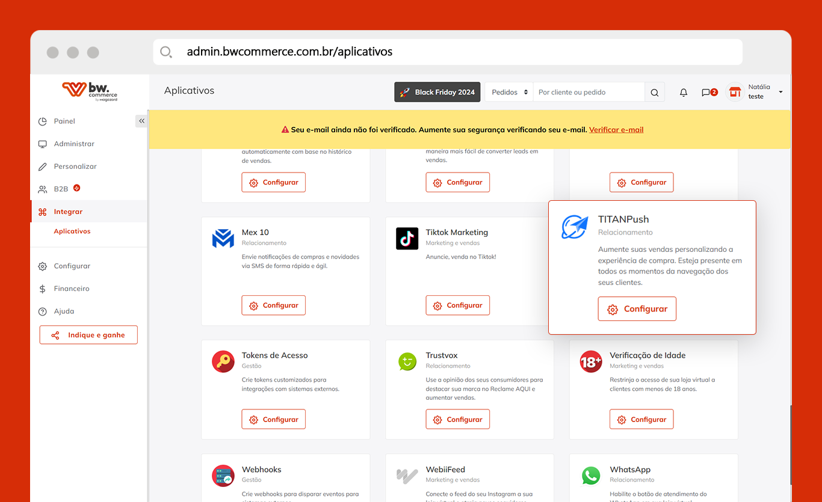Screen dimensions: 822x502
Task: Click the Trustvox card title
Action: (442, 355)
